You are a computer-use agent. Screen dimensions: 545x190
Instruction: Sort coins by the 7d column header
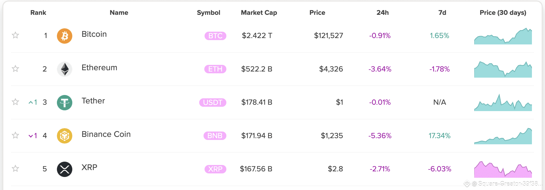click(x=442, y=13)
